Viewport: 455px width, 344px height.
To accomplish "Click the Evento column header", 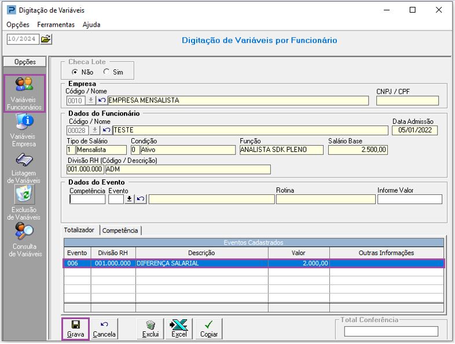I will point(77,253).
